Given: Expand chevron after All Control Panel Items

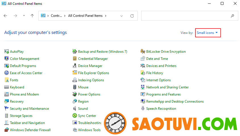Looking at the screenshot, I should tap(106, 16).
